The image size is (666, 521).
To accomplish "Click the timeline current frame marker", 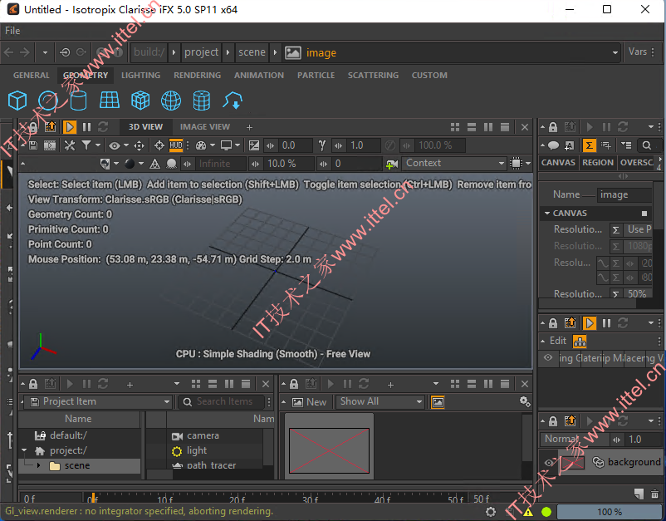I will coord(93,497).
